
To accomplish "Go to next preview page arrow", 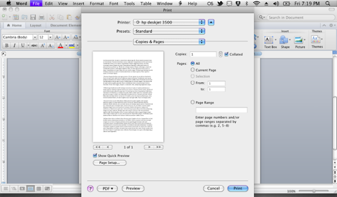I will tap(149, 147).
